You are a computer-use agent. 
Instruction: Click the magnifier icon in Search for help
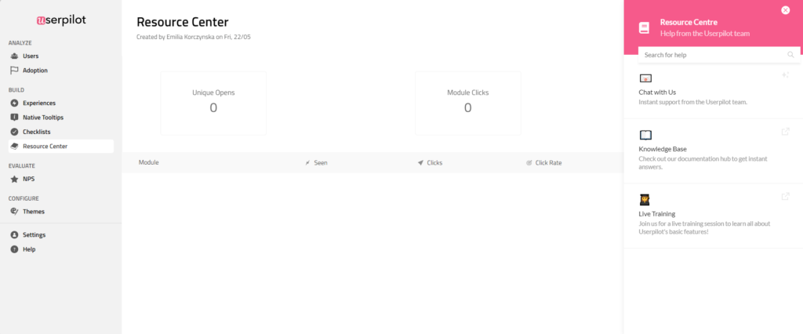[790, 54]
